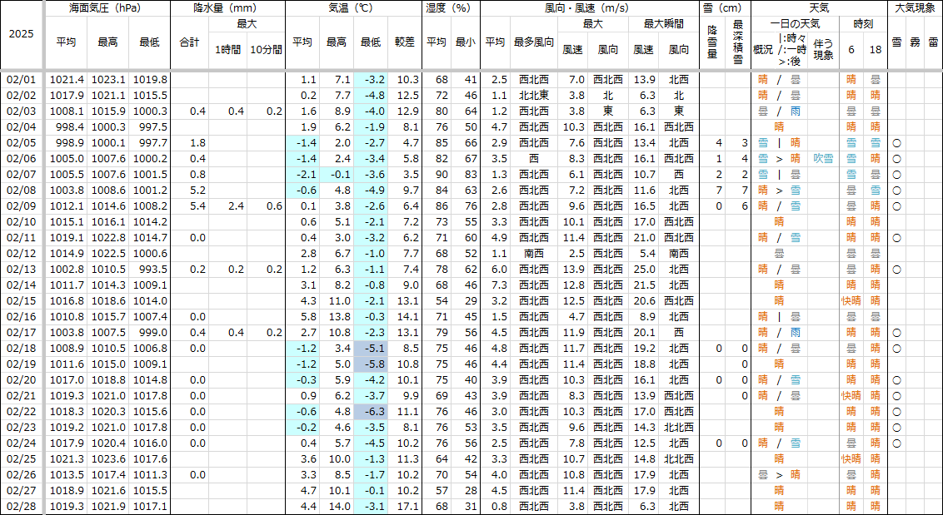The height and width of the screenshot is (515, 943).
Task: Select the snow circle marker on 02/24
Action: click(x=896, y=443)
